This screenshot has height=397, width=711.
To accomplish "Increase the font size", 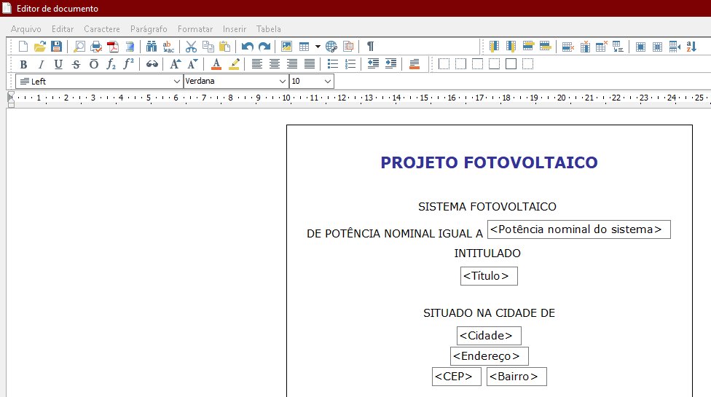I will [175, 64].
